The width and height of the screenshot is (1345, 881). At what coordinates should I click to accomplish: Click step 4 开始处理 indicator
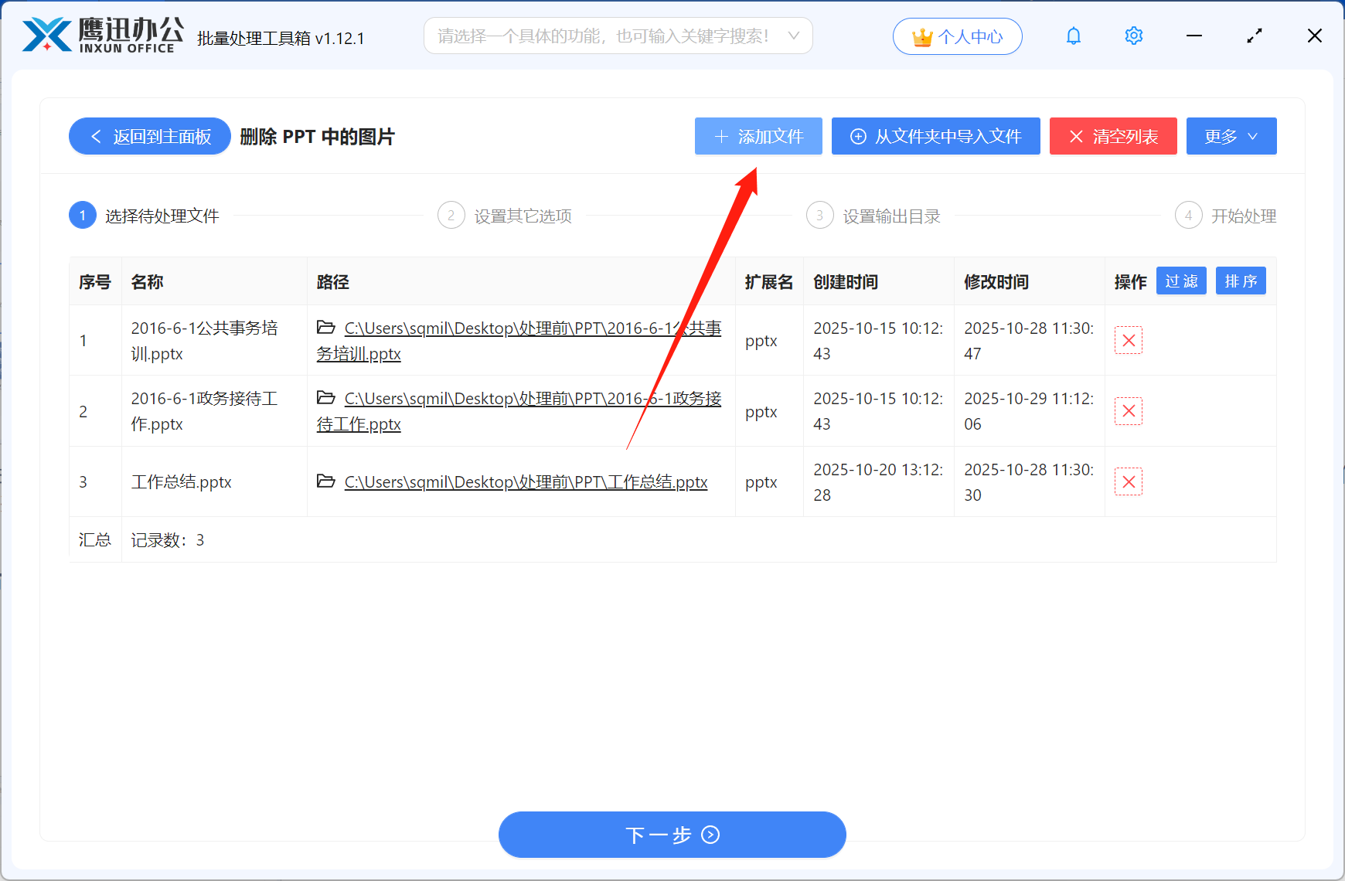tap(1188, 215)
